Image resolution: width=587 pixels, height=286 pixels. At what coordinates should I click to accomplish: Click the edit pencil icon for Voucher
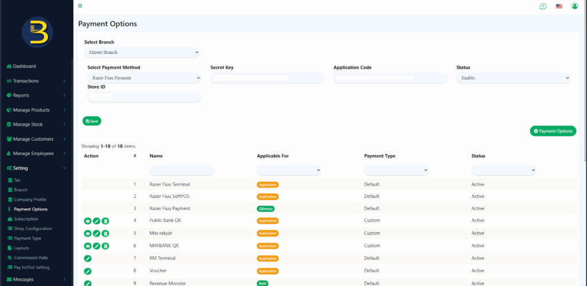[88, 271]
